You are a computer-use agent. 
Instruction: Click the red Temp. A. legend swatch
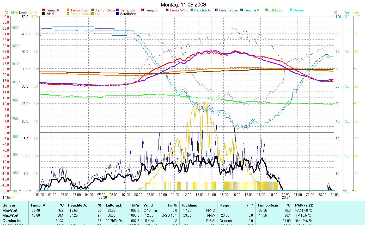click(43, 10)
